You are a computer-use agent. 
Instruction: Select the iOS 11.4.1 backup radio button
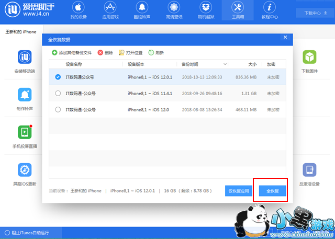pyautogui.click(x=58, y=93)
